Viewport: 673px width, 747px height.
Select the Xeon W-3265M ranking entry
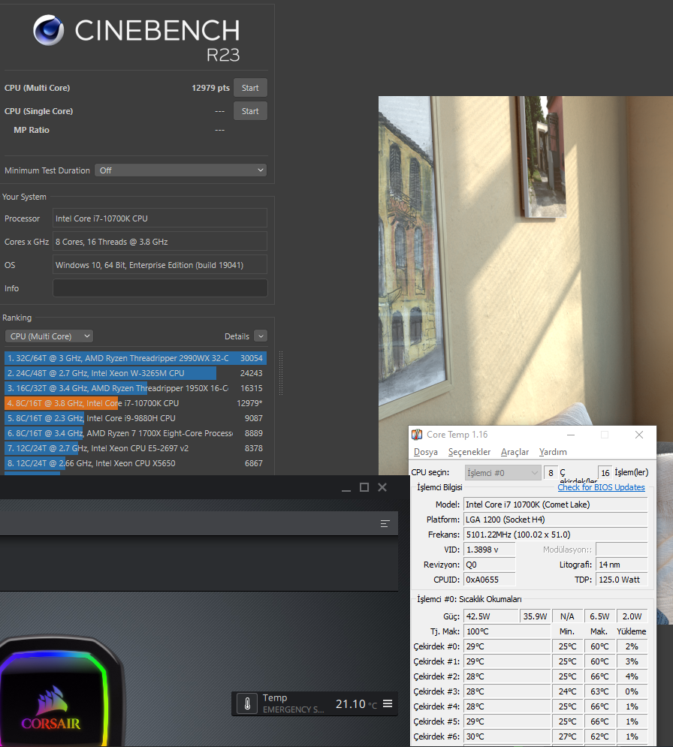pyautogui.click(x=135, y=373)
